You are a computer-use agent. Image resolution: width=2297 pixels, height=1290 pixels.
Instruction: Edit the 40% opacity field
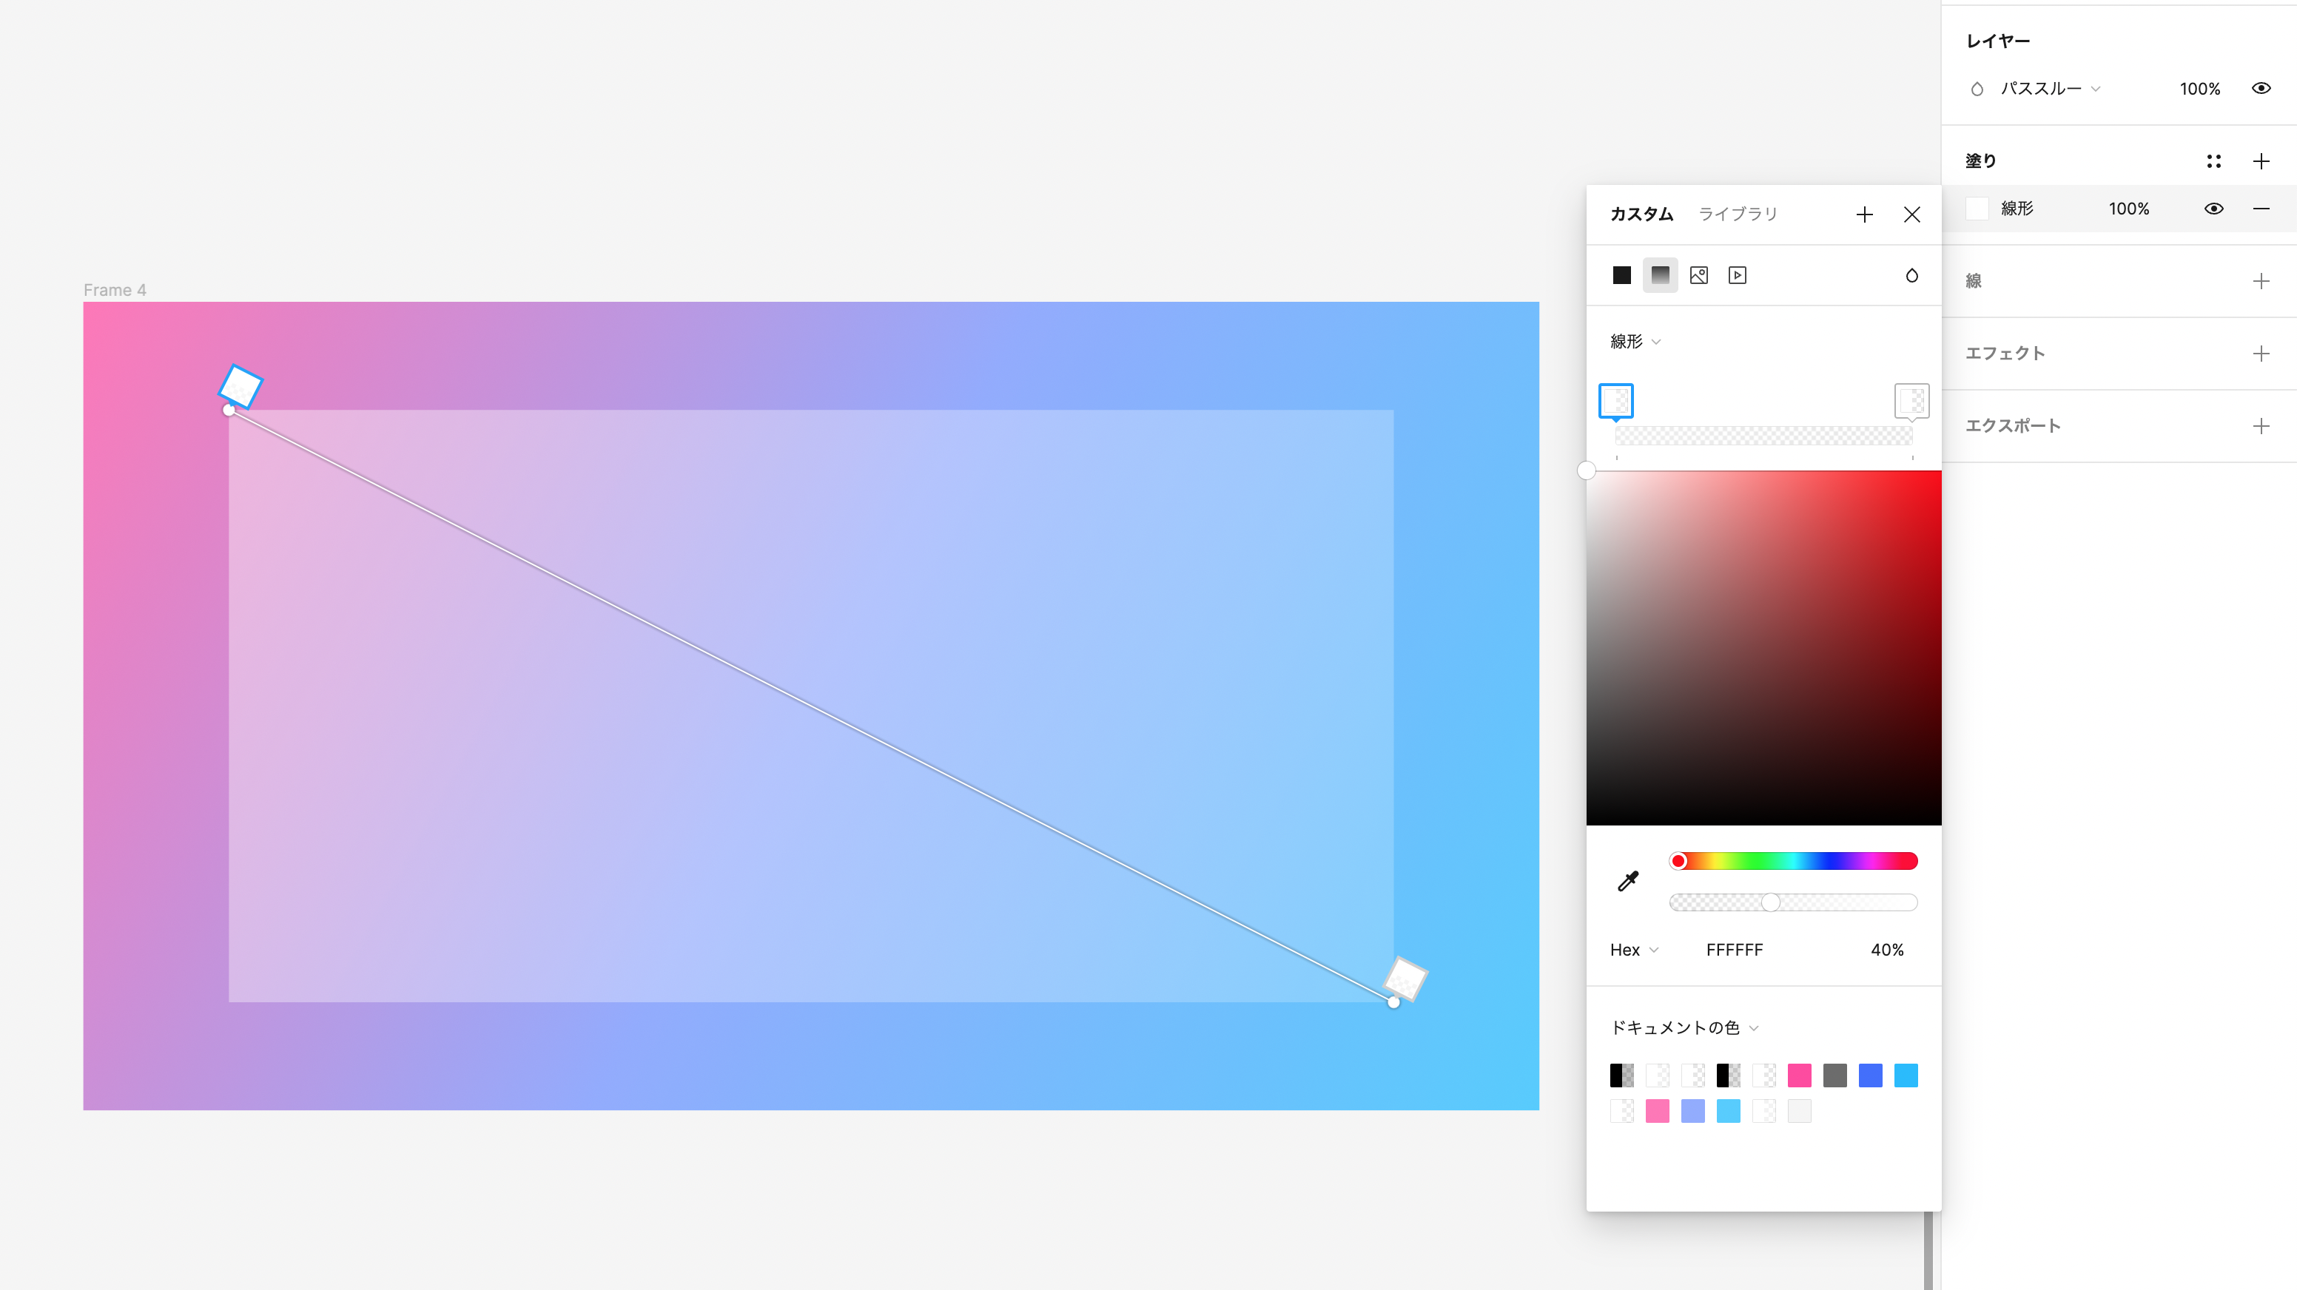coord(1886,950)
